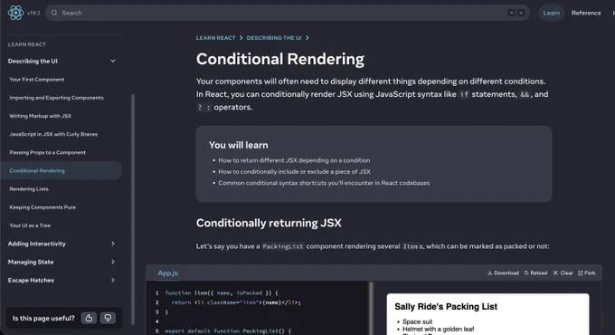Click the chevron after DESCRIBING THE UI
Screen dimensions: 615x335
(x=307, y=38)
